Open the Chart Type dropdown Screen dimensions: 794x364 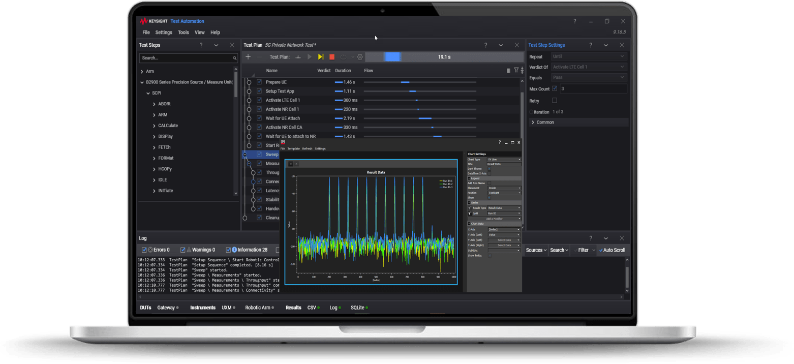click(x=504, y=160)
